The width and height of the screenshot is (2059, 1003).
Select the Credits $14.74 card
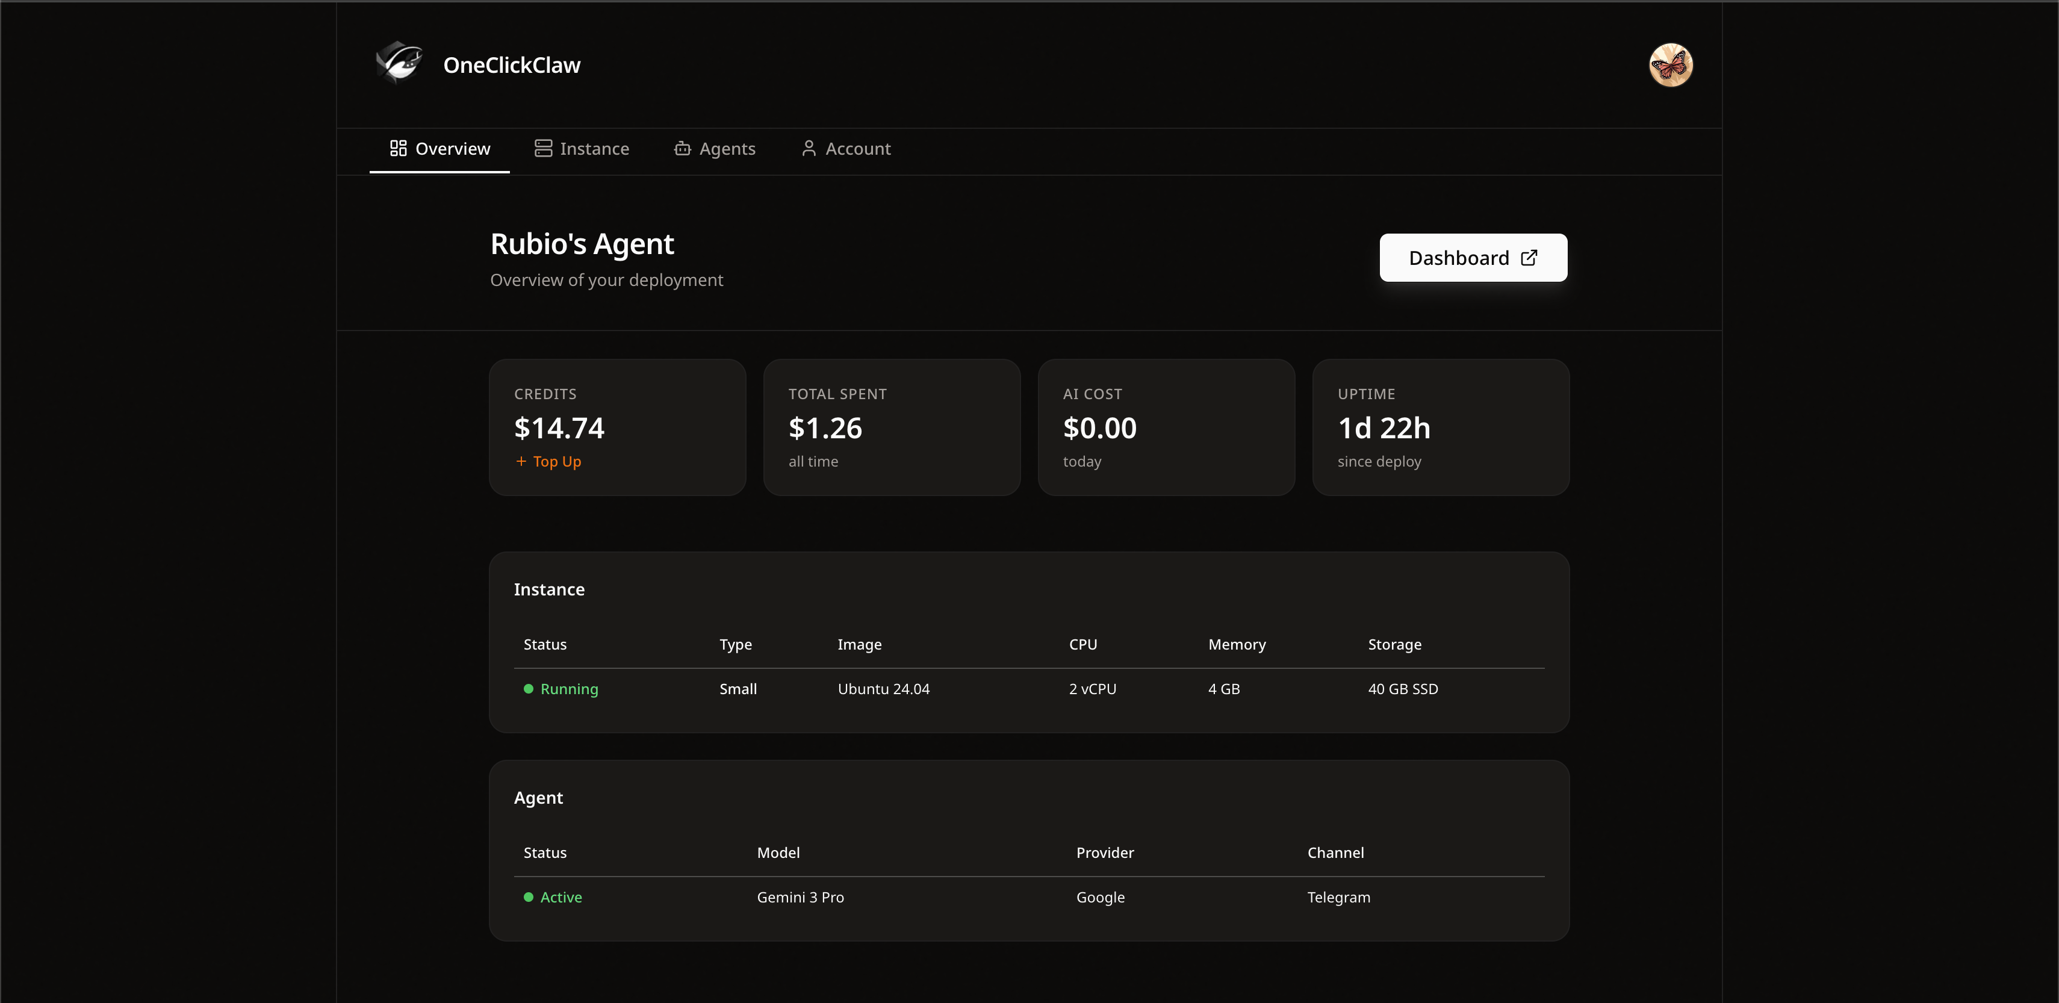(616, 427)
